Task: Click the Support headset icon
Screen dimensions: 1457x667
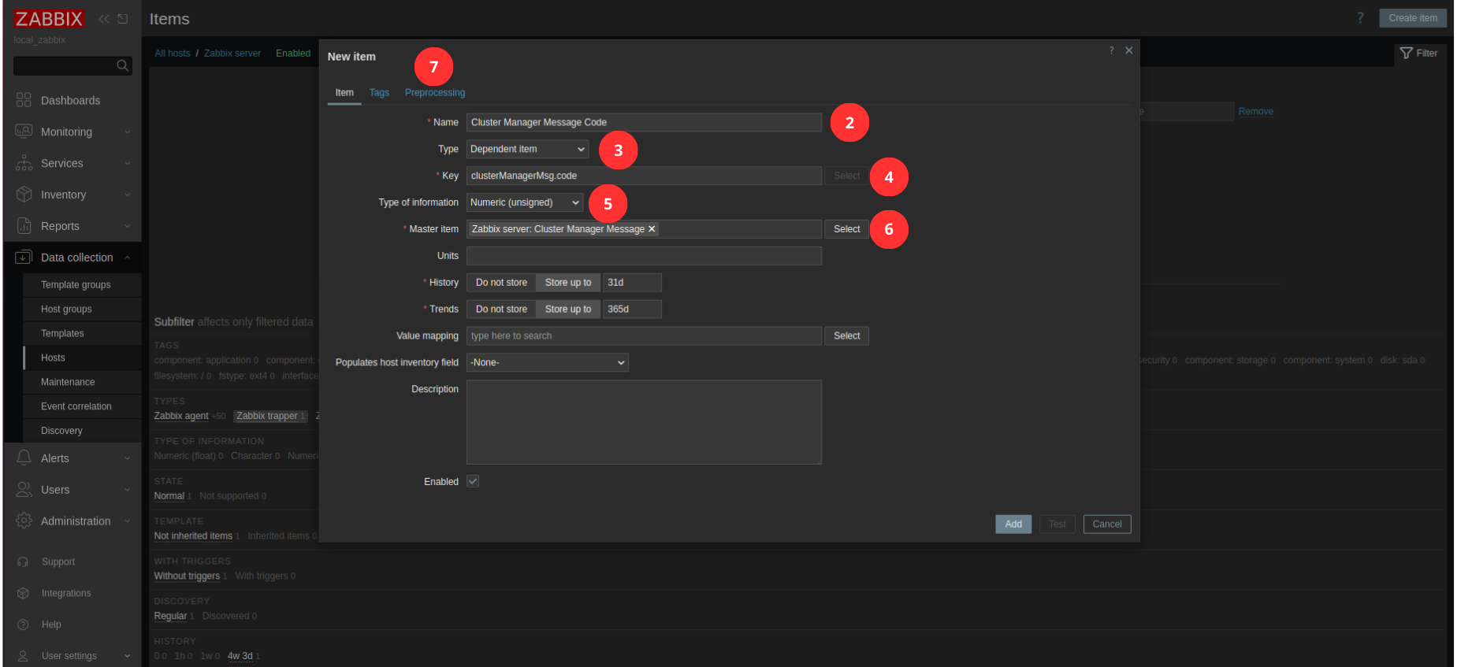Action: 23,561
